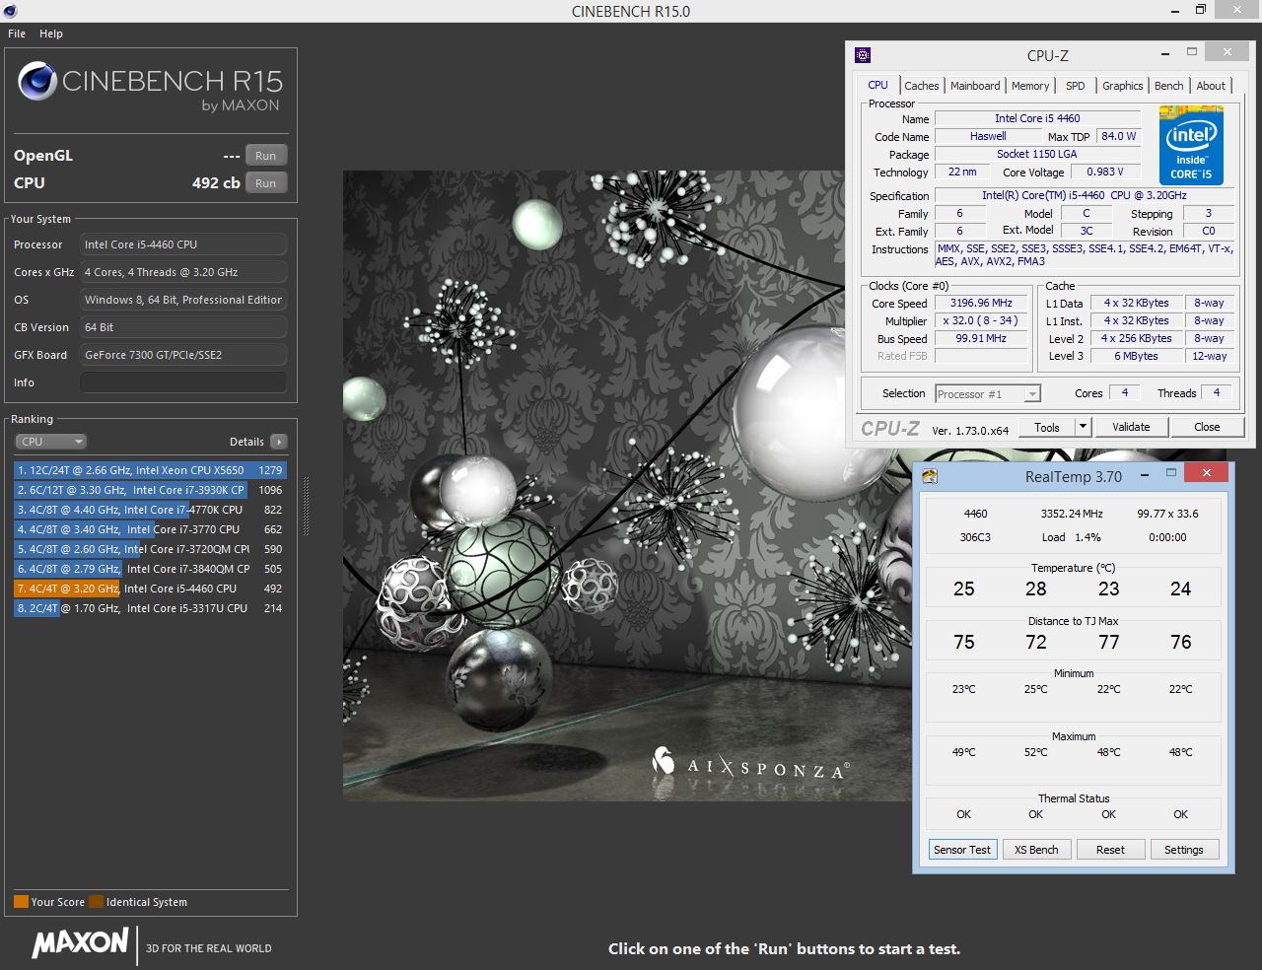Click the XS Bench button in RealTemp
The width and height of the screenshot is (1262, 970).
[1036, 850]
